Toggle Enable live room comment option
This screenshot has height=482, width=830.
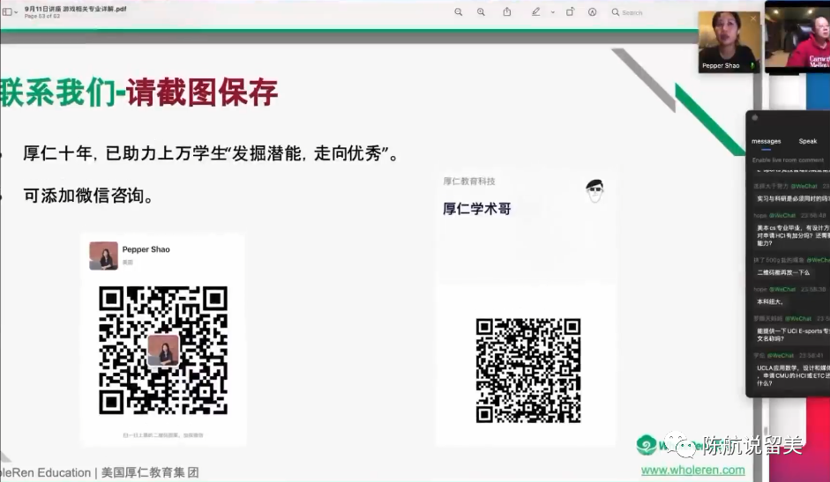[x=788, y=160]
